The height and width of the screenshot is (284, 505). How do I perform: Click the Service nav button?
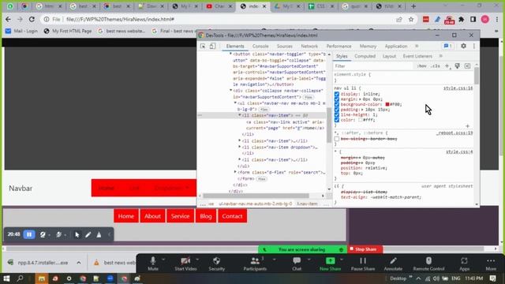(180, 216)
